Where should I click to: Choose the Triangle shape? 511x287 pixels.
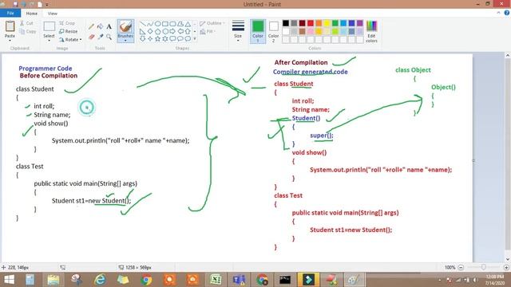point(188,24)
